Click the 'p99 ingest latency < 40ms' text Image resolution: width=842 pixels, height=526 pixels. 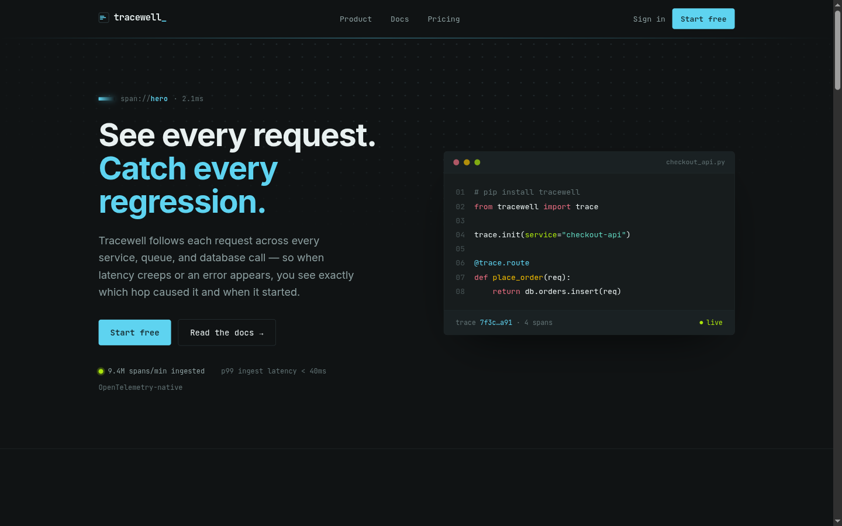pyautogui.click(x=274, y=371)
